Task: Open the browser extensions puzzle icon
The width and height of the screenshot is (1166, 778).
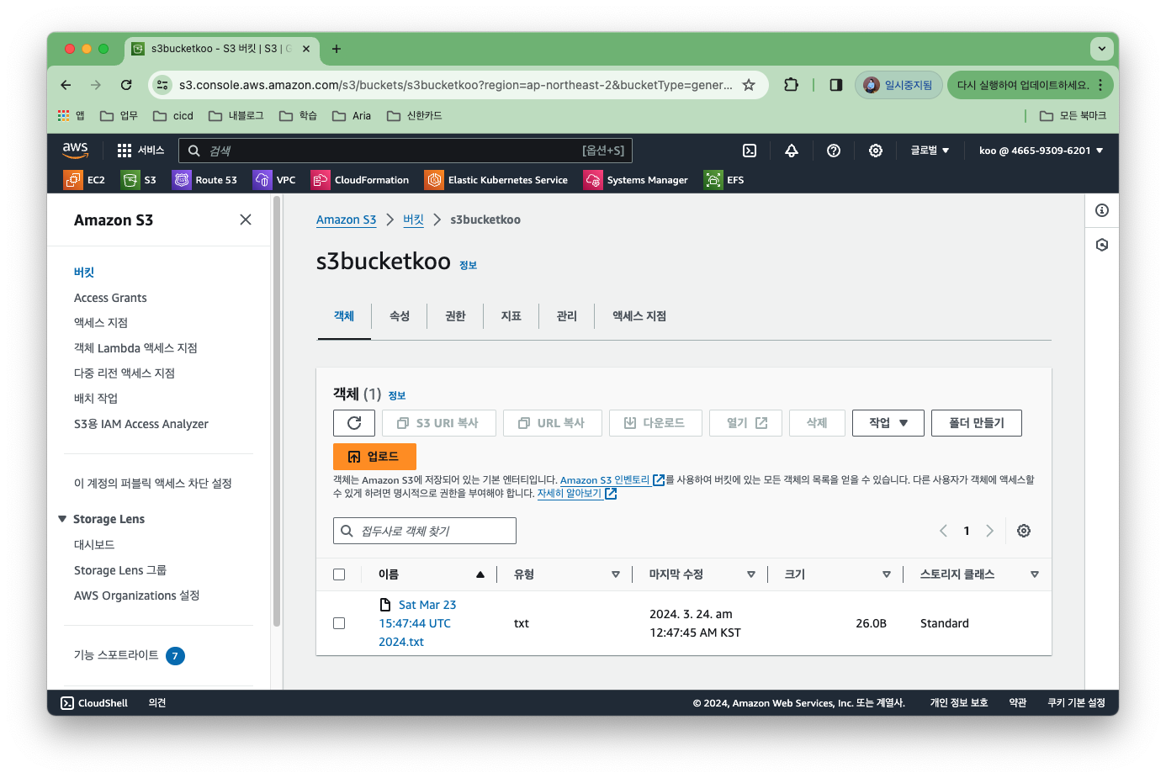Action: (x=791, y=85)
